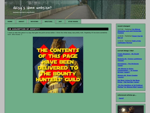The image size is (150, 113).
Task: Select the WRITING tab
Action: [49, 21]
